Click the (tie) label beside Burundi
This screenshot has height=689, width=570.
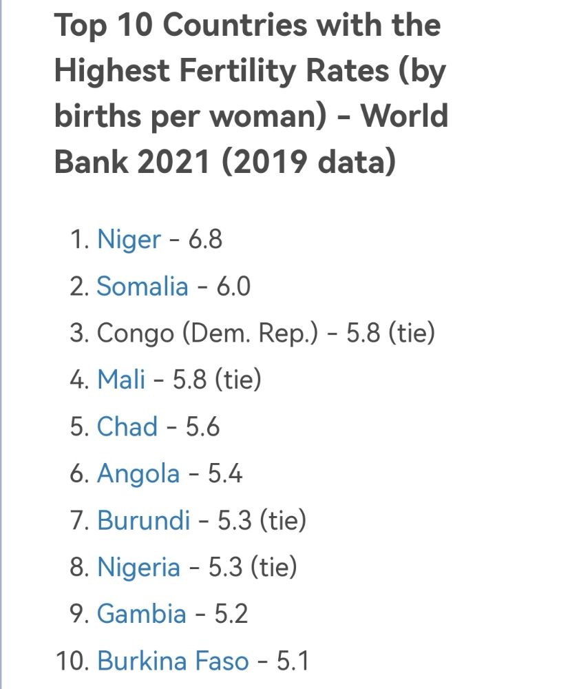pos(282,520)
